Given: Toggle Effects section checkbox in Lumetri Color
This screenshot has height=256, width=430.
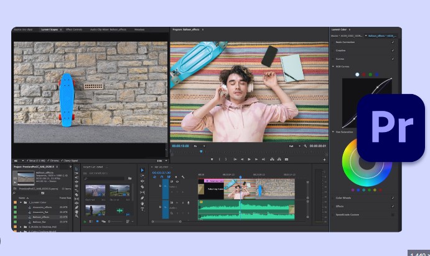Looking at the screenshot, I should (393, 206).
